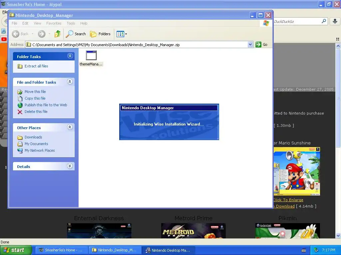Collapse the Folder Tasks panel
Screen dimensions: 341x255
coord(70,56)
